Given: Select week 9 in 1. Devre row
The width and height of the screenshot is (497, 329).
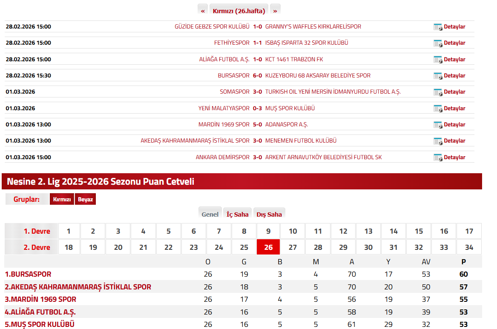Looking at the screenshot, I should [268, 231].
